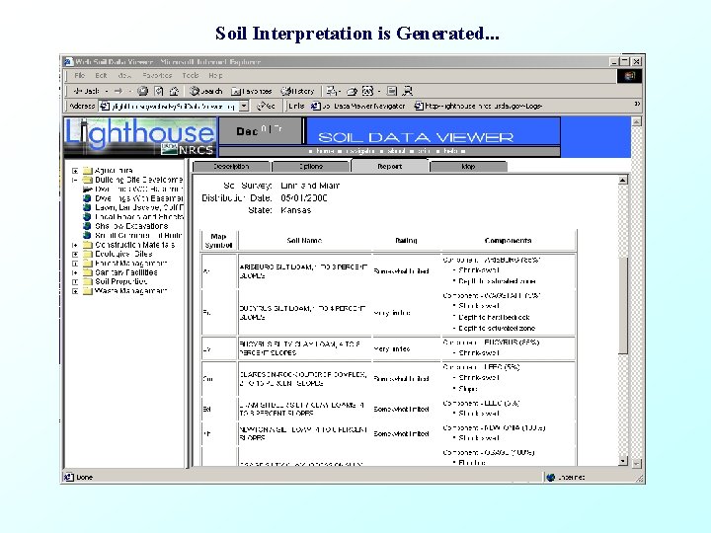
Task: Open the History toolbar button
Action: tap(297, 91)
